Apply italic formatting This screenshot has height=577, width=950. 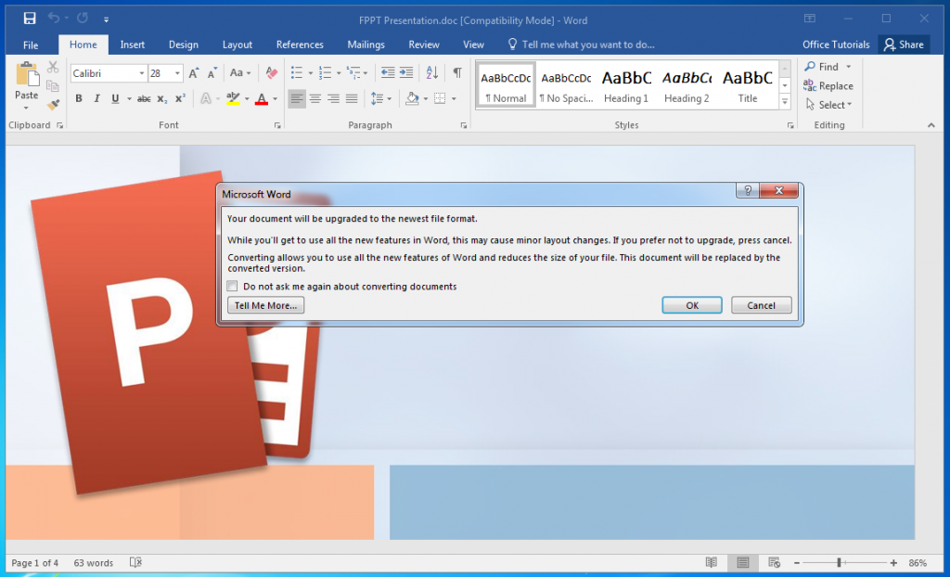click(x=96, y=98)
